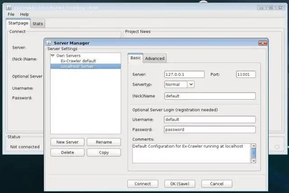Click the Server address field showing 127.0.0.1
The image size is (289, 193).
(x=184, y=74)
